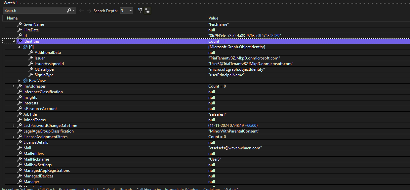Viewport: 410px width, 190px height.
Task: Click the wrench icon beside HireDate
Action: tap(20, 30)
